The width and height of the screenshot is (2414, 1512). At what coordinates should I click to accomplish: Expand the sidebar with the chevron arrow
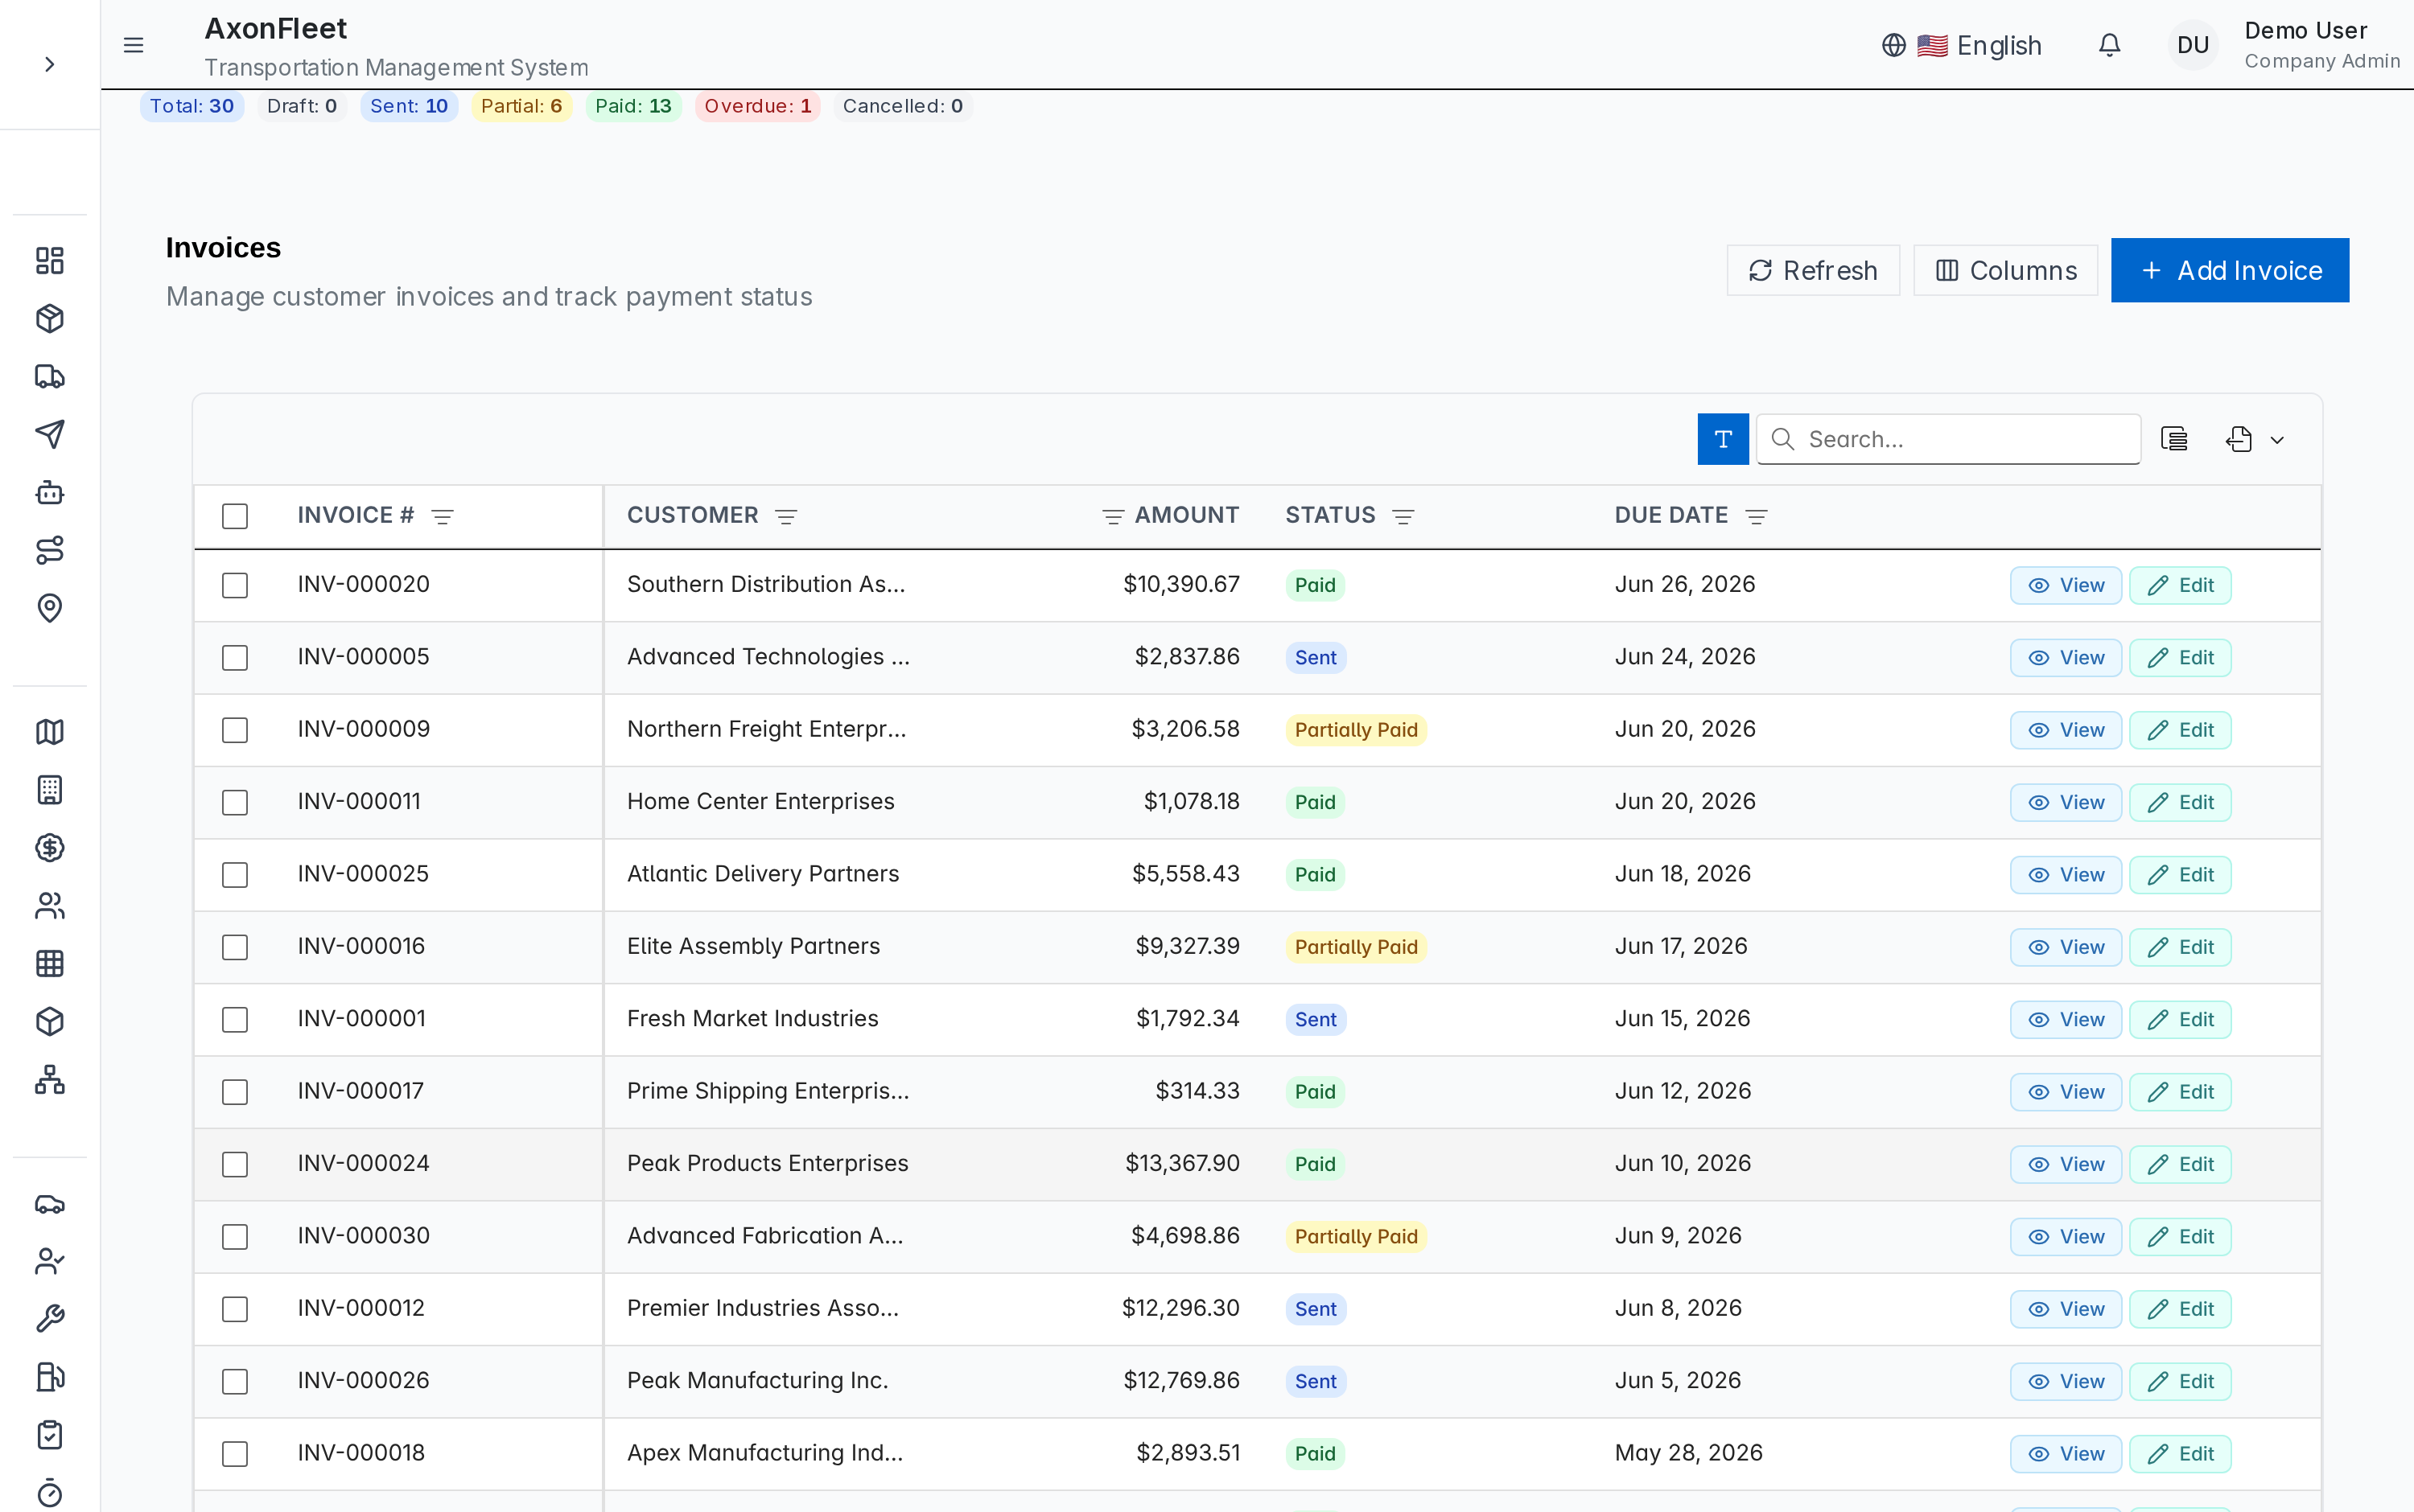[x=49, y=65]
